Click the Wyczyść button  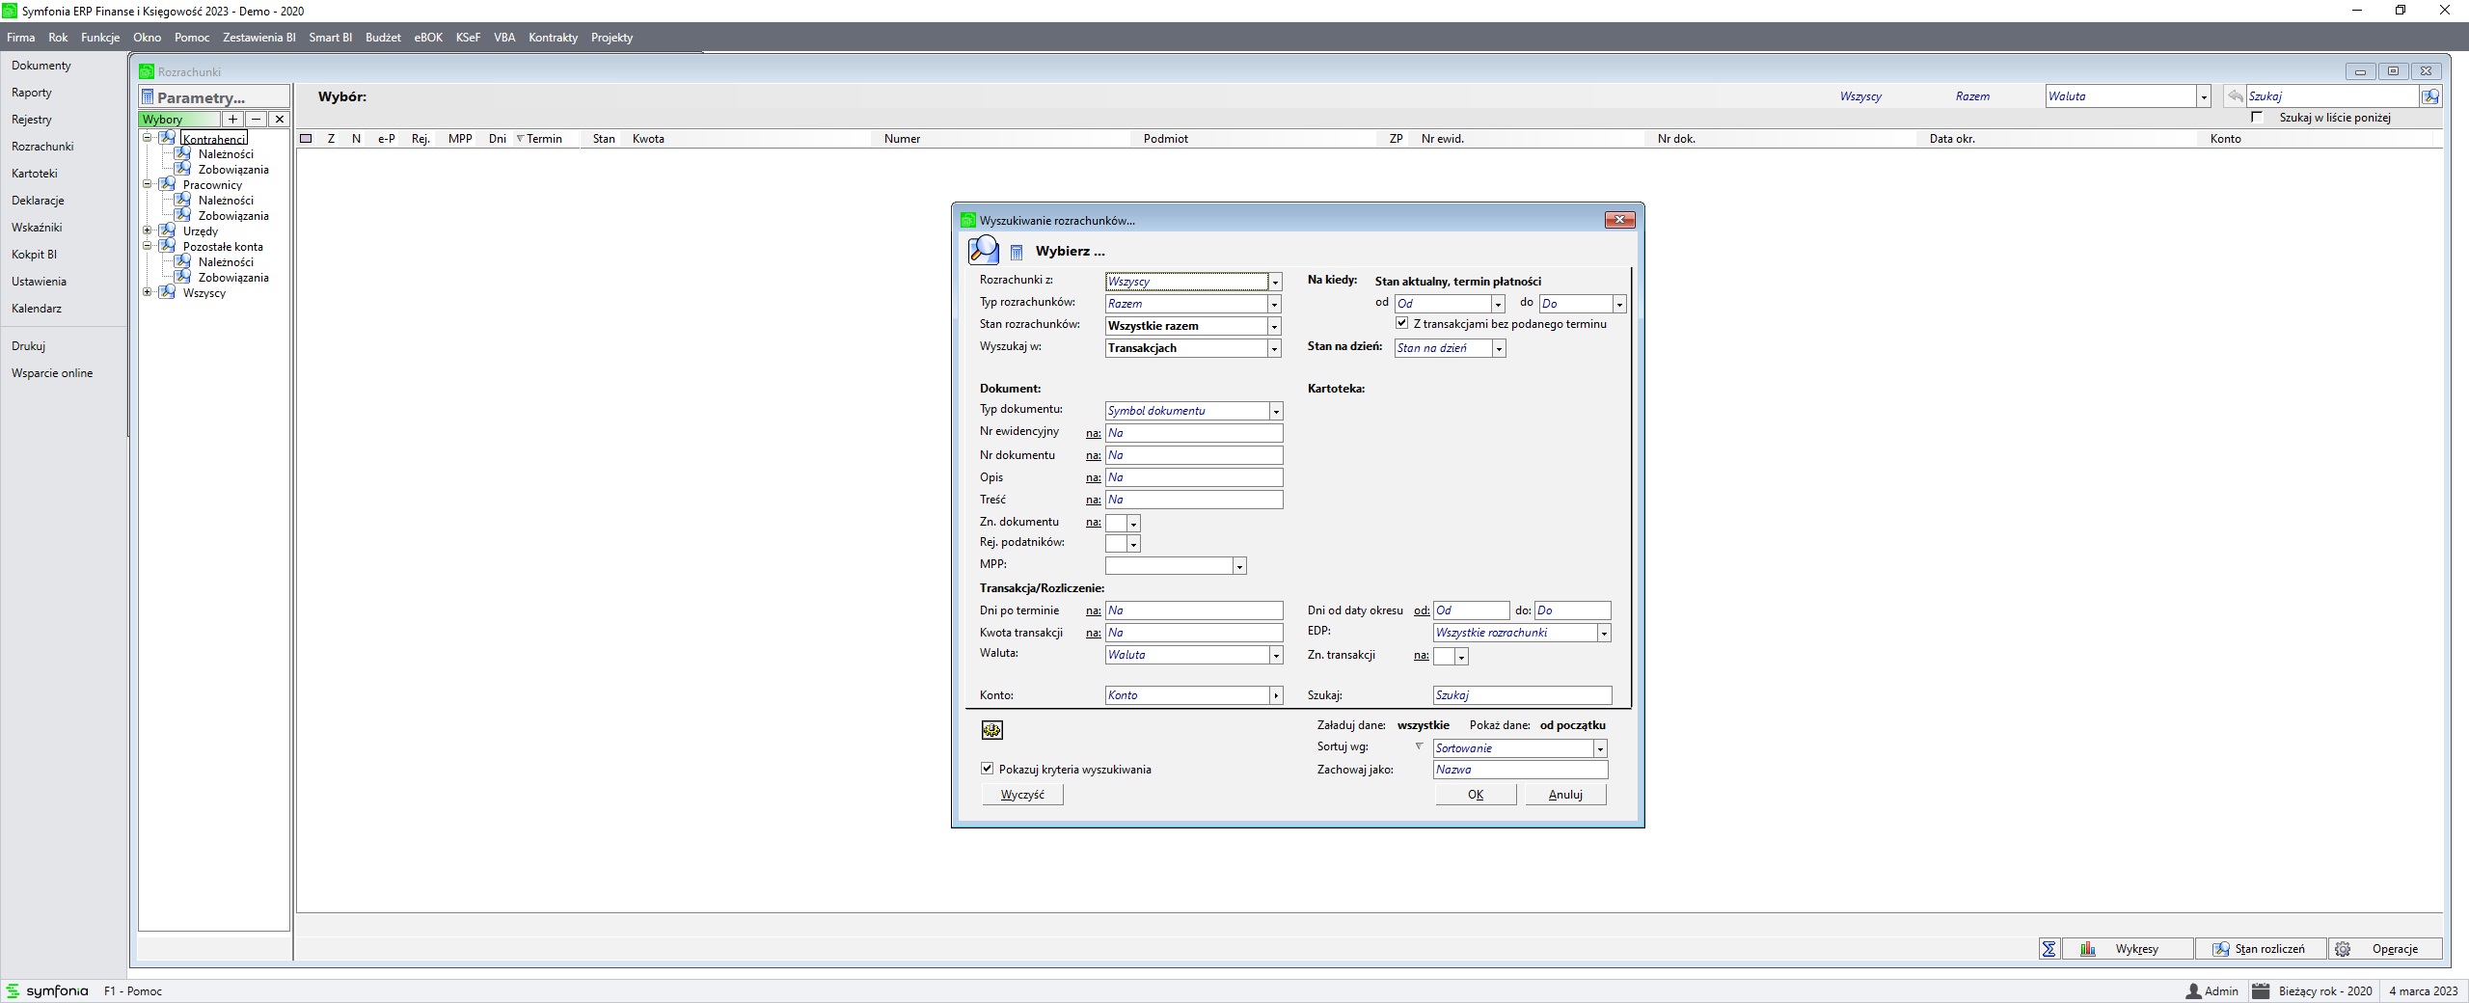point(1022,795)
